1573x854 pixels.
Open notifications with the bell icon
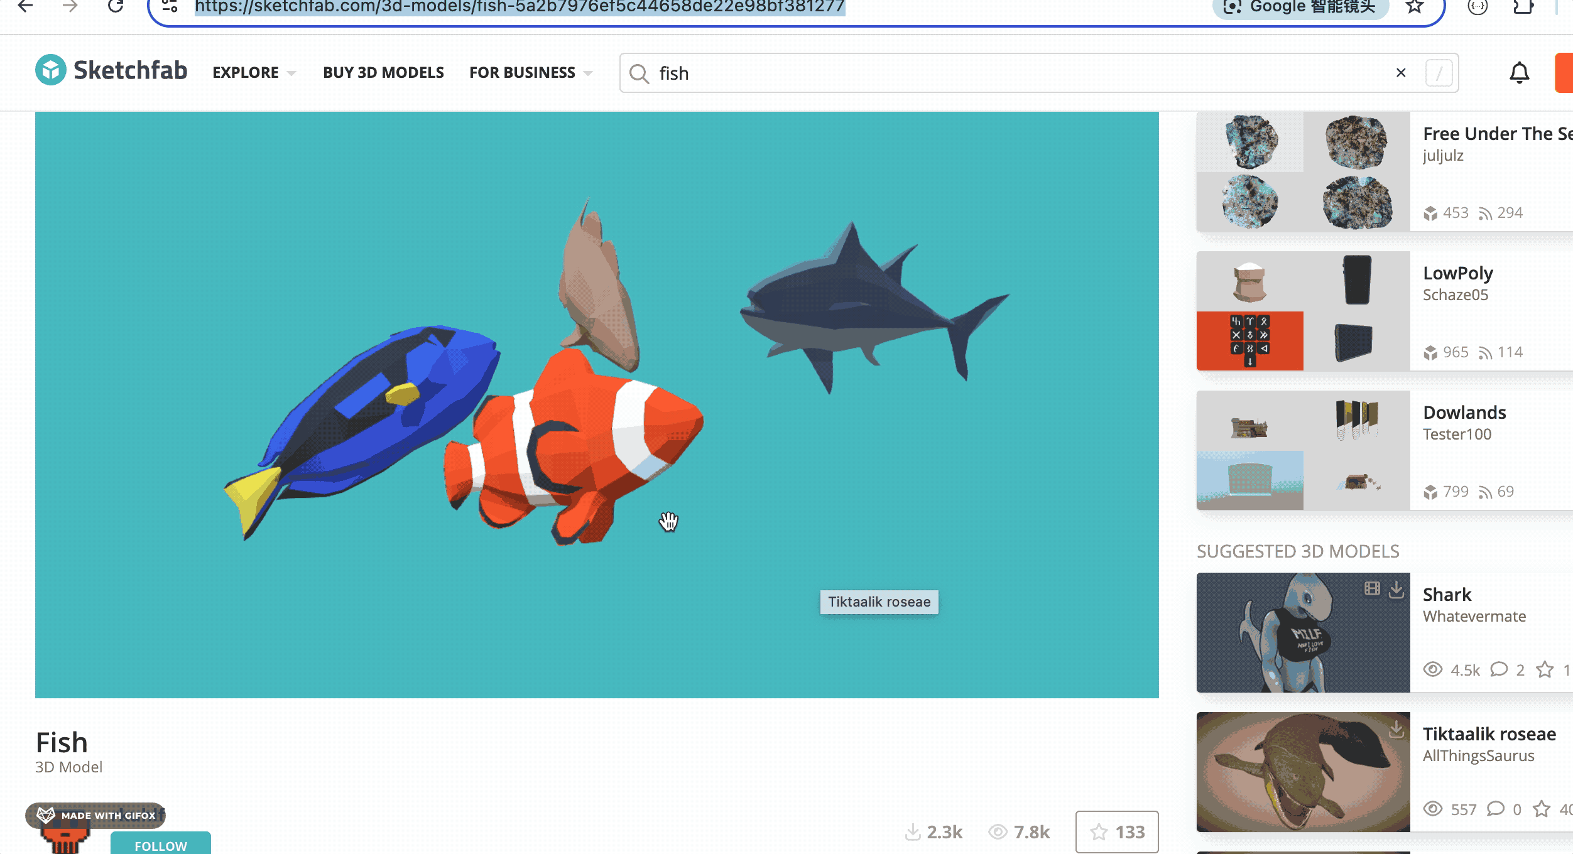(1519, 73)
